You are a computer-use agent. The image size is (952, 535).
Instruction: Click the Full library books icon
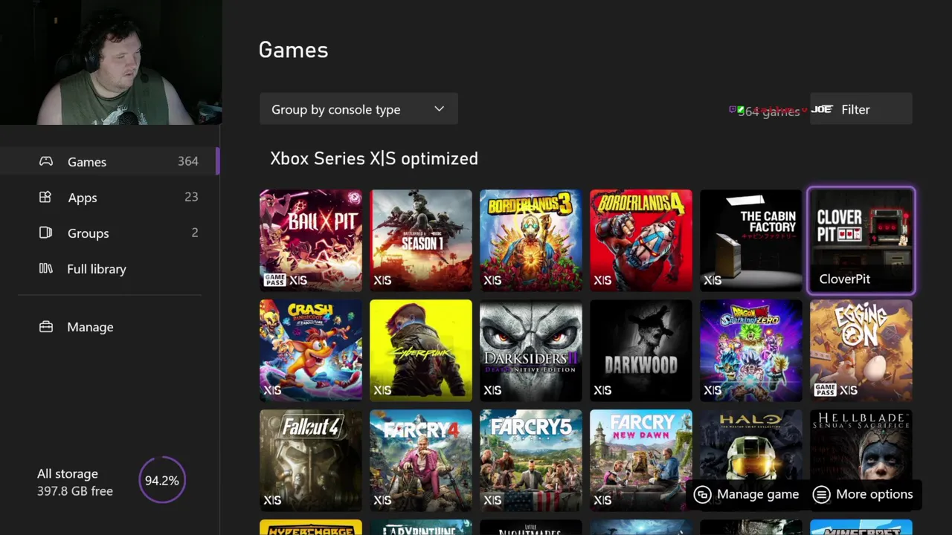pyautogui.click(x=45, y=268)
